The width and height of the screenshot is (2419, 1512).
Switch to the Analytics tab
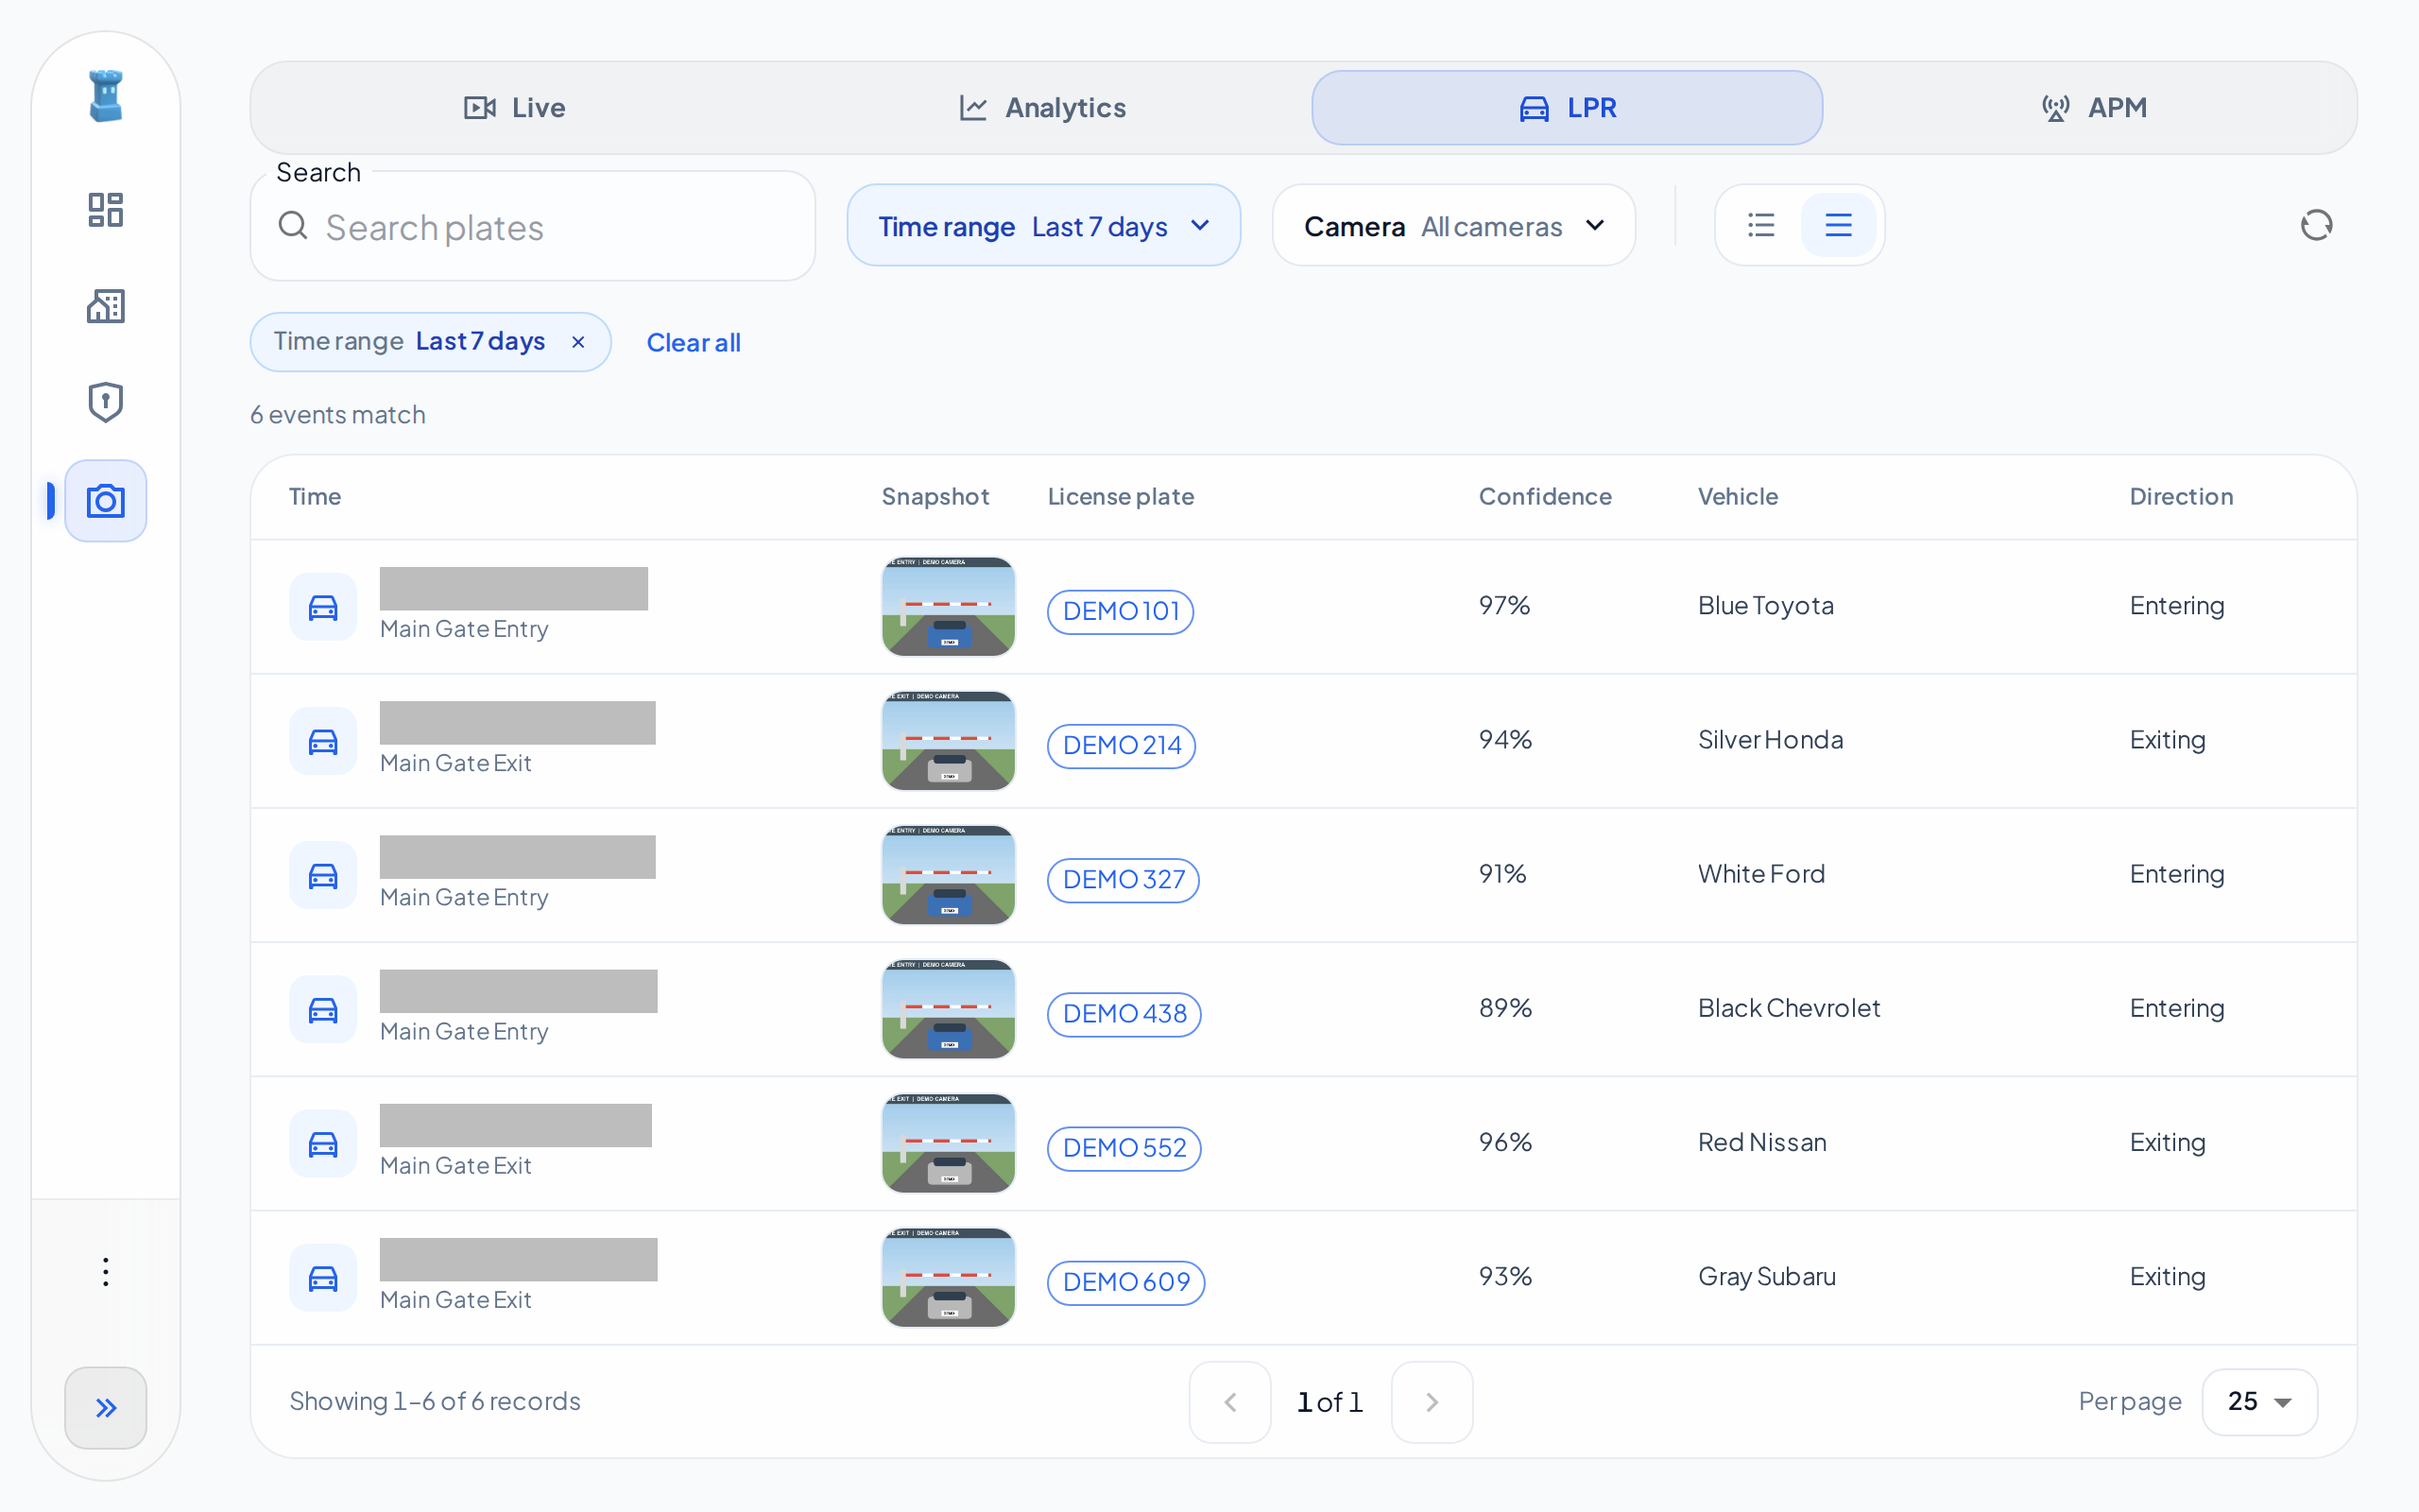coord(1042,108)
